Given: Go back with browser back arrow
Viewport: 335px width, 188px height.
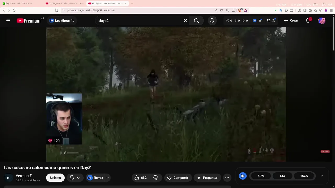Looking at the screenshot, I should (x=4, y=10).
